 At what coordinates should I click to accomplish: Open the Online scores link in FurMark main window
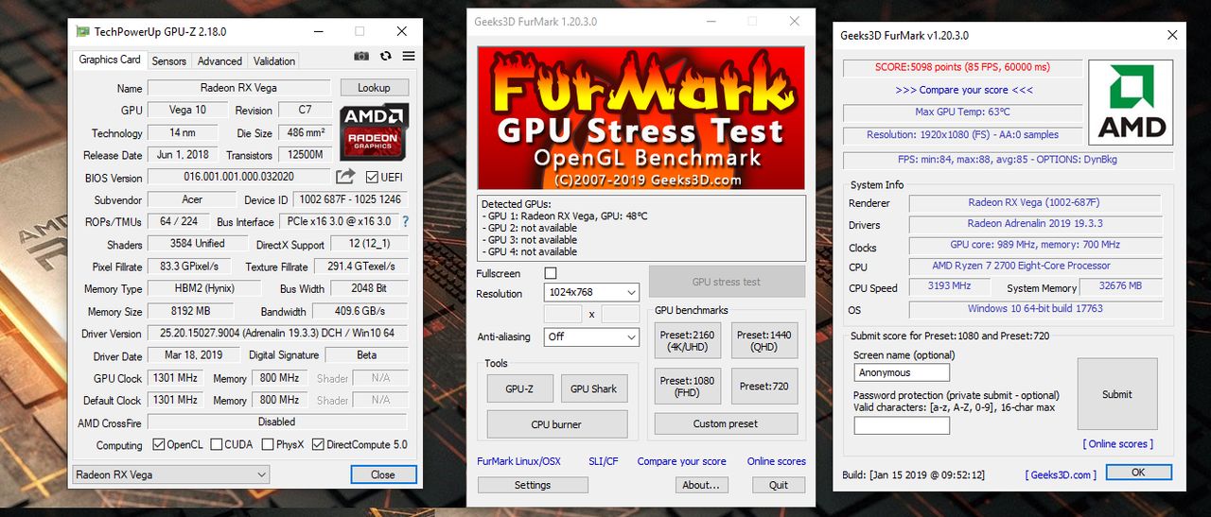[777, 461]
